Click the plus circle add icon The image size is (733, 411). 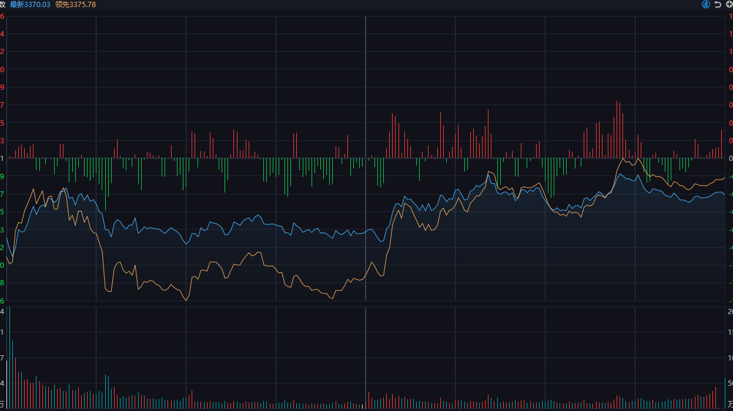(729, 5)
